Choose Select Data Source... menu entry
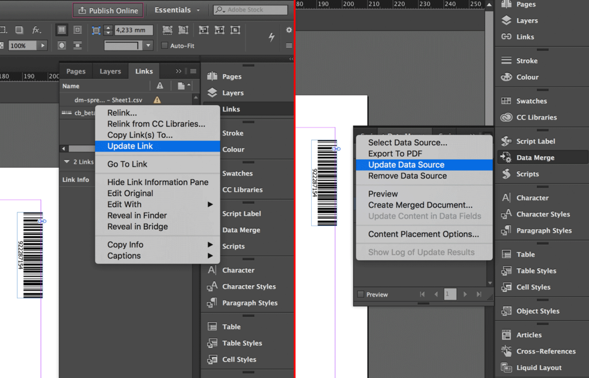589x378 pixels. click(x=424, y=142)
